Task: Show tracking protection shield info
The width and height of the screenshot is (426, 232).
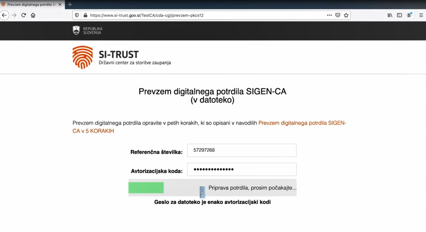Action: 77,15
